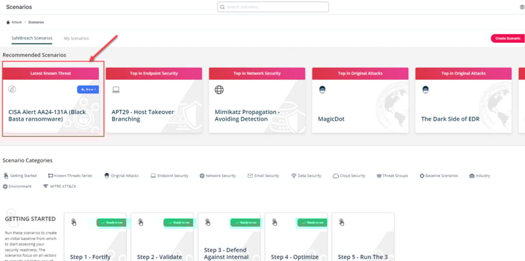525x261 pixels.
Task: Open the My Scenarios tab
Action: (77, 38)
